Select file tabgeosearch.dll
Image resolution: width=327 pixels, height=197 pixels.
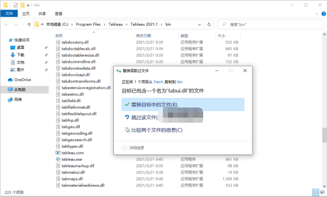coord(76,139)
